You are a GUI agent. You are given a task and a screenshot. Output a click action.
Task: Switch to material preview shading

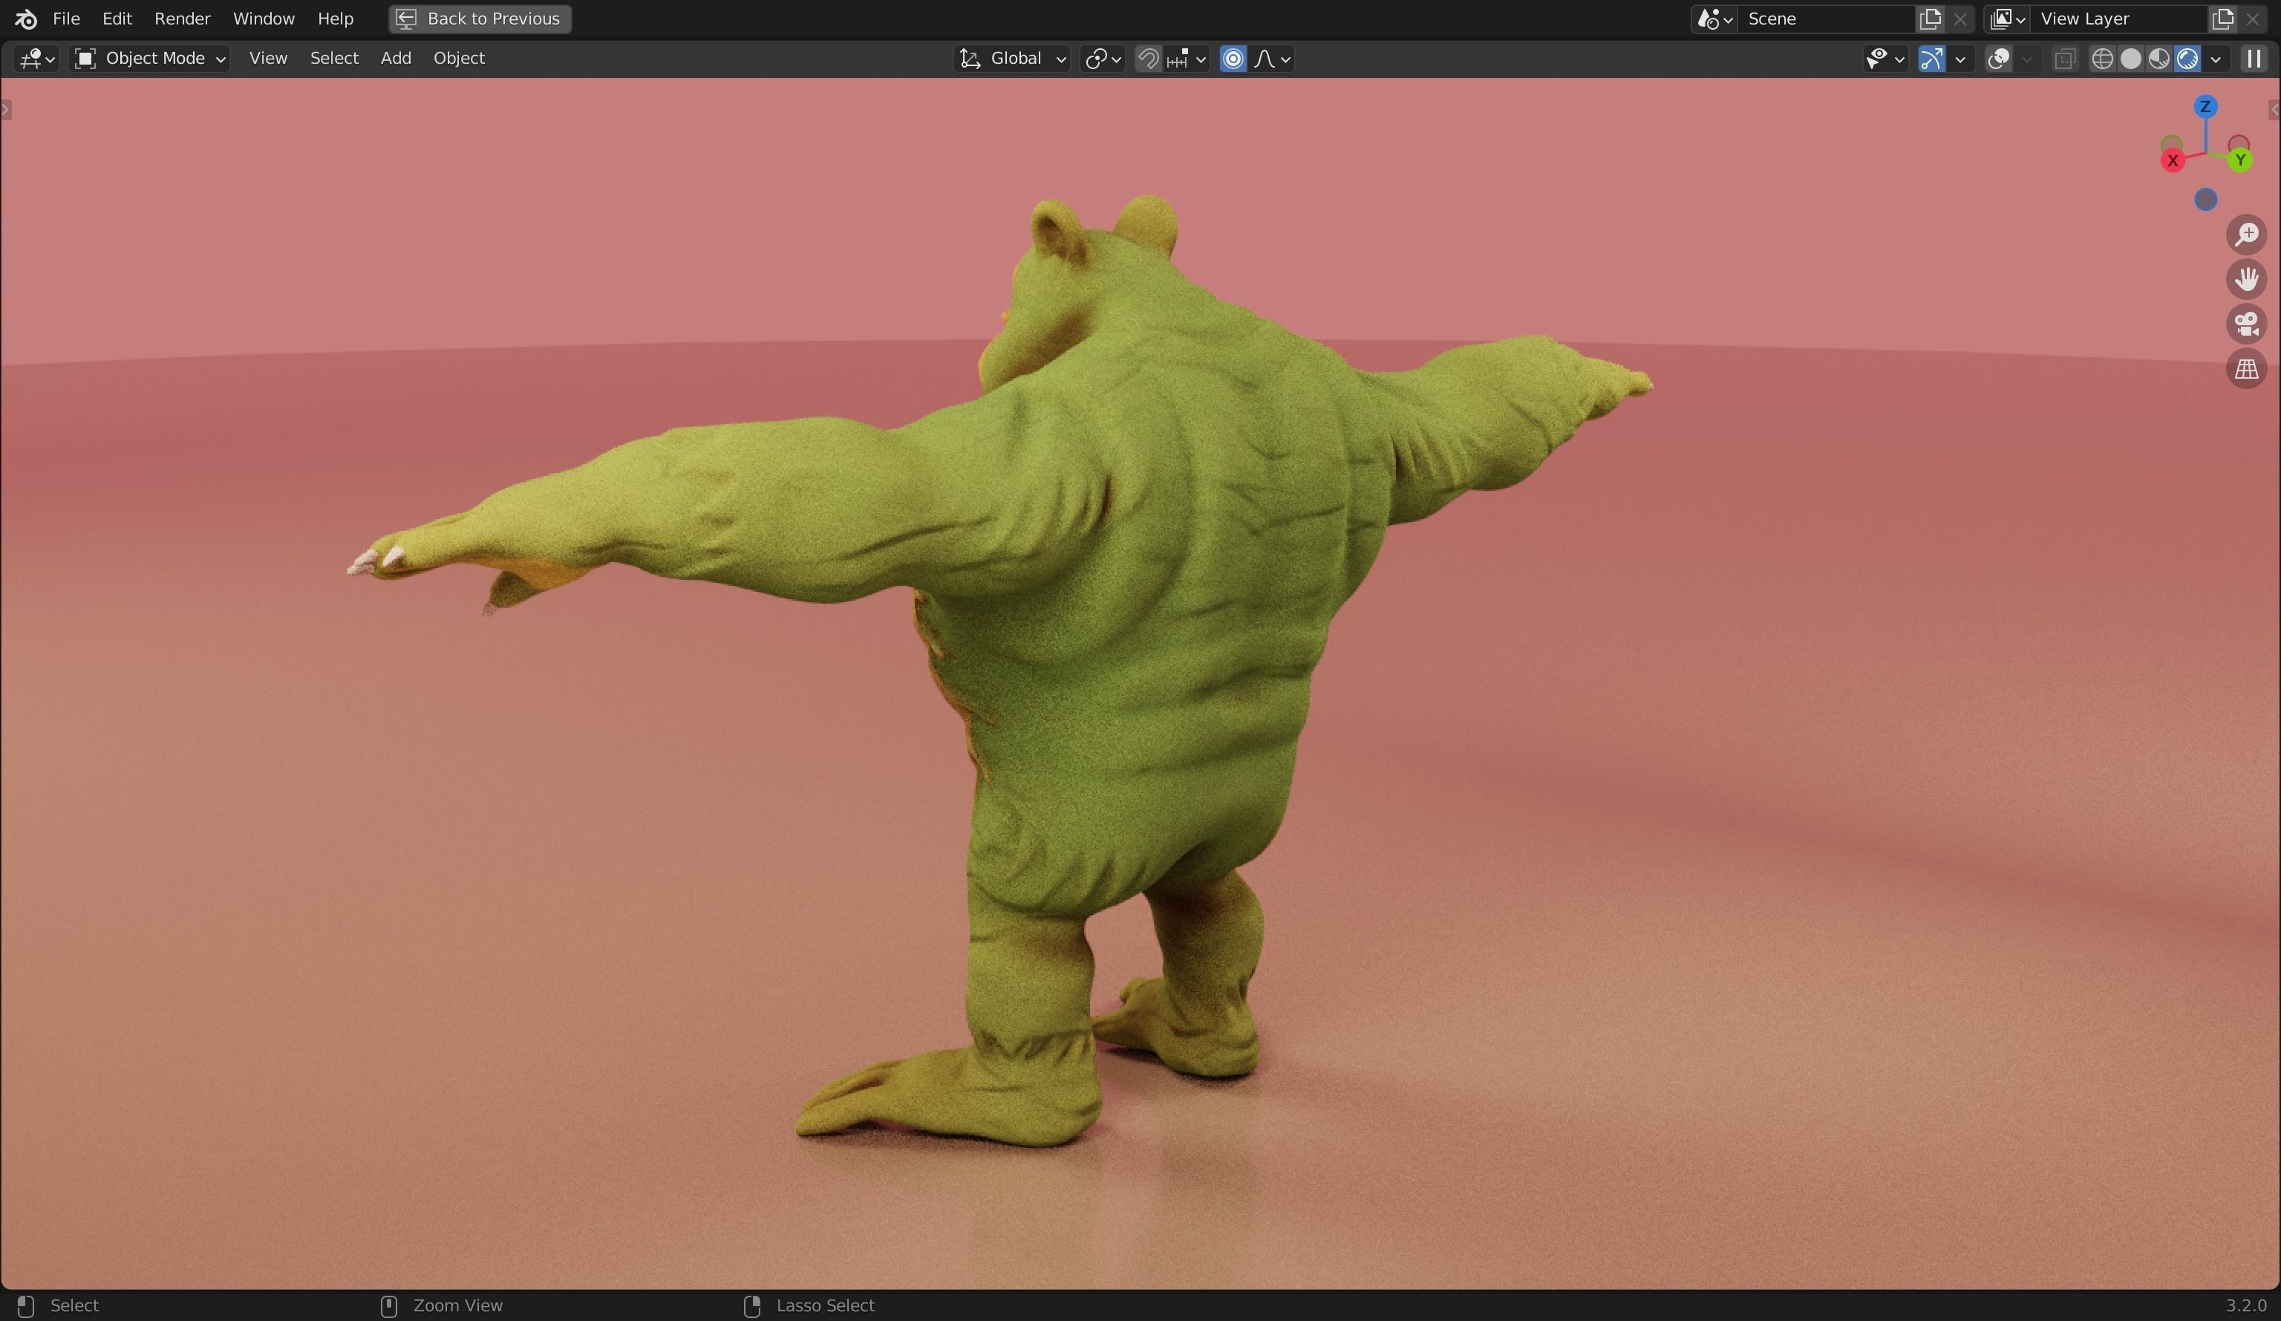[2158, 59]
